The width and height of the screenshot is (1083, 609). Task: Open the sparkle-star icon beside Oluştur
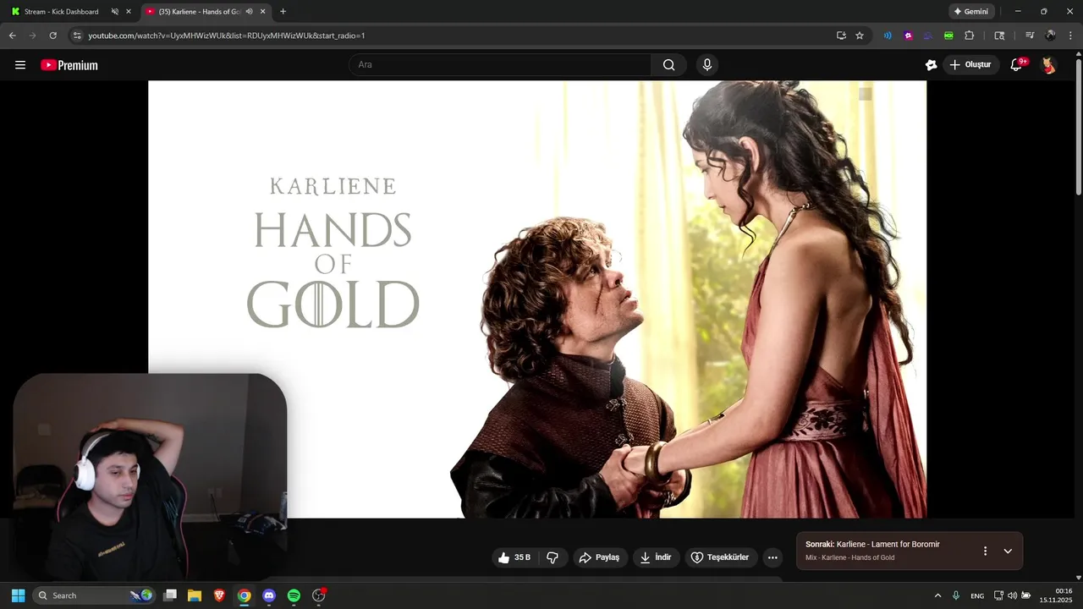932,65
